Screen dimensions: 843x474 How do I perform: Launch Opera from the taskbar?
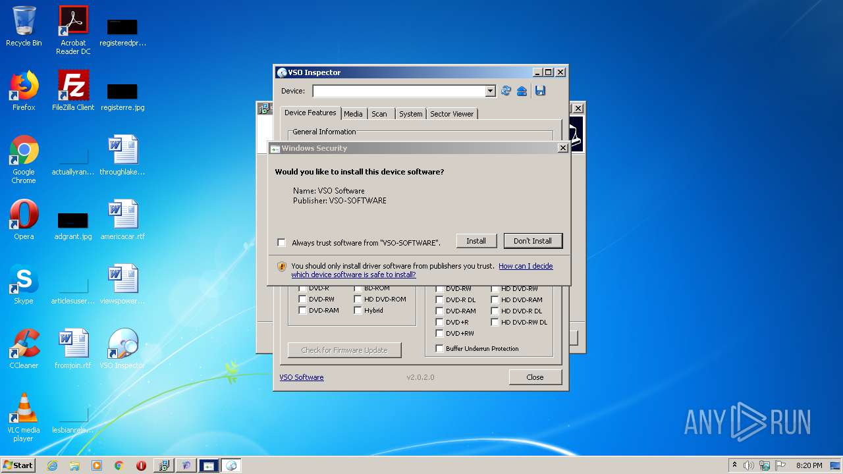[141, 465]
